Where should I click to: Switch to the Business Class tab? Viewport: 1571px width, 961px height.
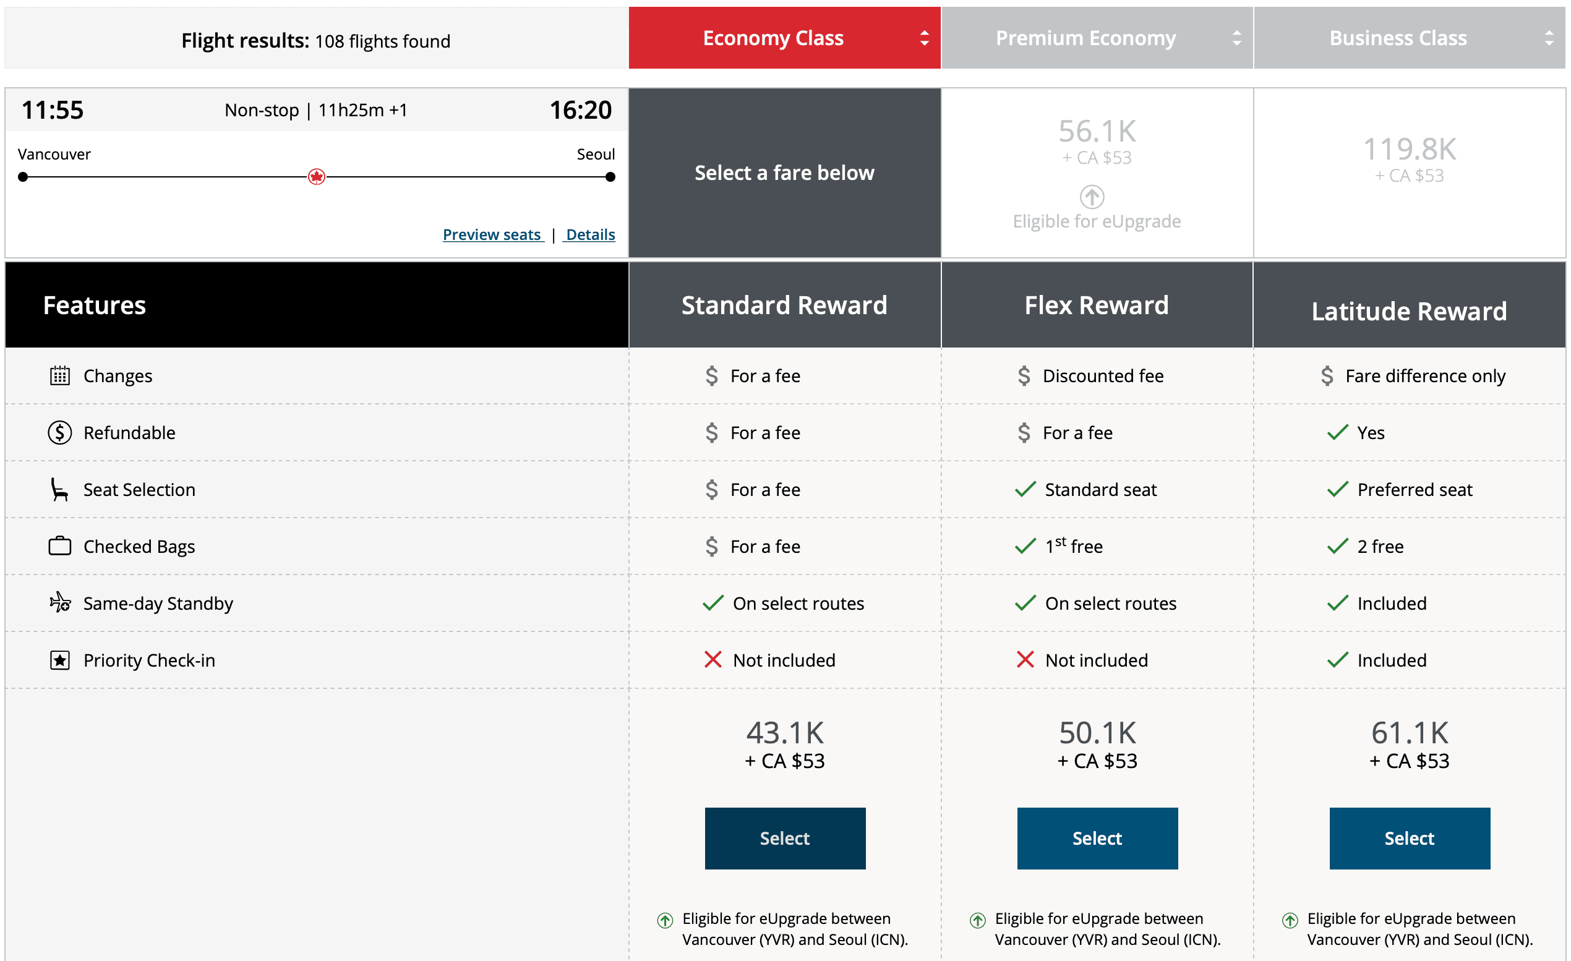pos(1398,38)
